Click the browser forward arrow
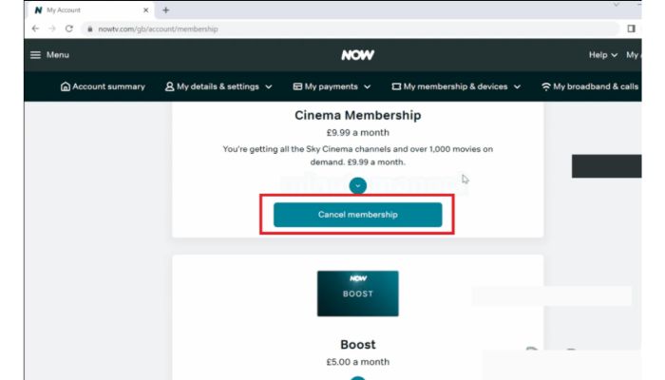Screen dimensions: 665x380 click(52, 29)
